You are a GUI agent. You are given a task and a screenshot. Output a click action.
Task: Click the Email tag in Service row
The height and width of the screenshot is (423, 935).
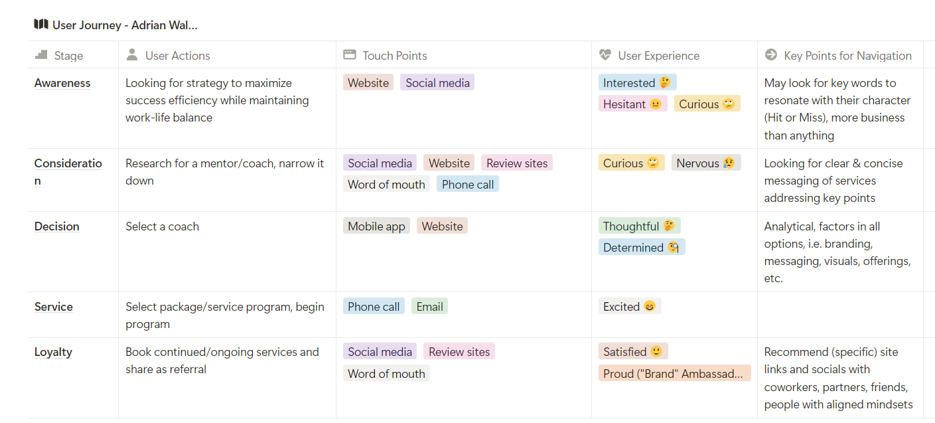pos(429,307)
